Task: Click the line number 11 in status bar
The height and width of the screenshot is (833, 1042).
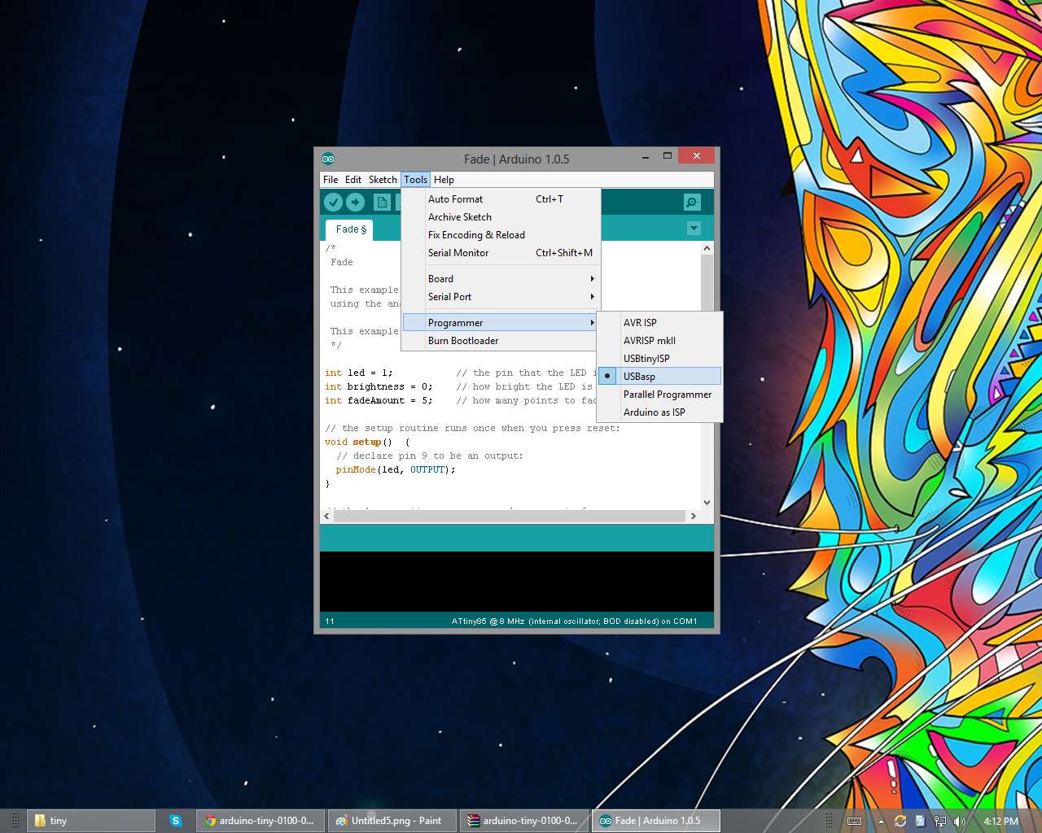Action: click(x=330, y=621)
